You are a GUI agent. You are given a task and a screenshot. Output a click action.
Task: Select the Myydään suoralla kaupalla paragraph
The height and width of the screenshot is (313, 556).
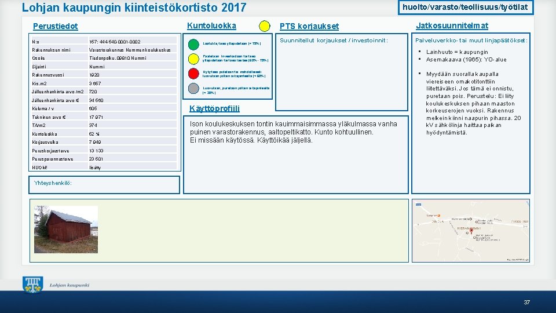click(x=473, y=103)
